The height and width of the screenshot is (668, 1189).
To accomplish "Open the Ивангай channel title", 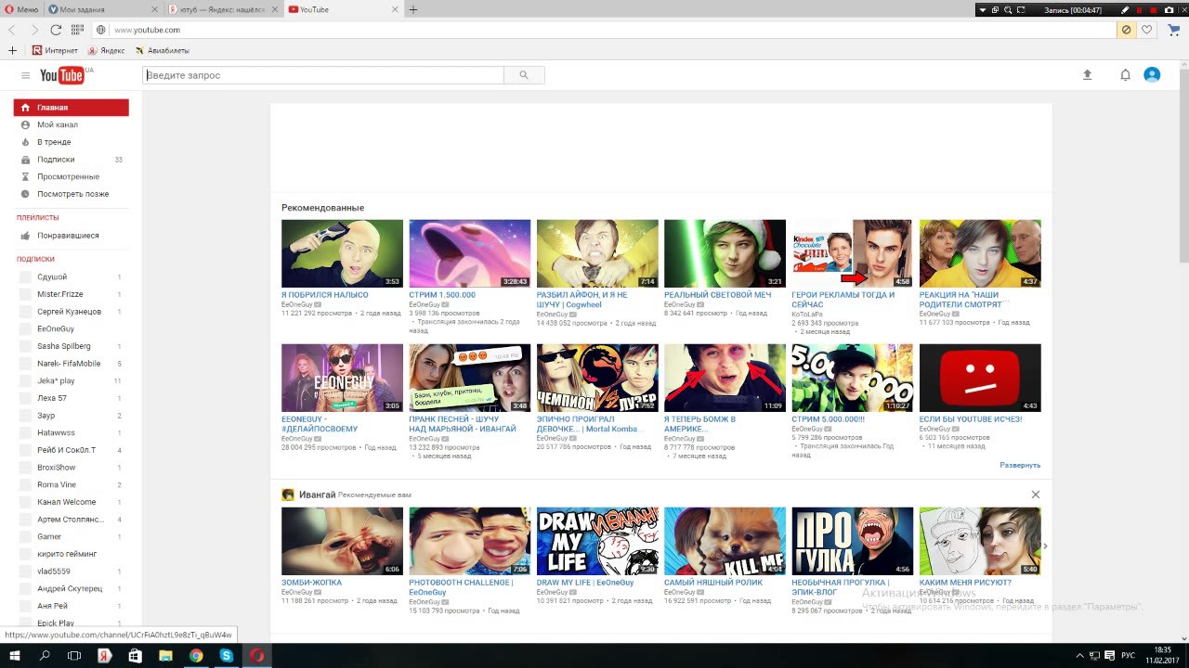I will 317,495.
